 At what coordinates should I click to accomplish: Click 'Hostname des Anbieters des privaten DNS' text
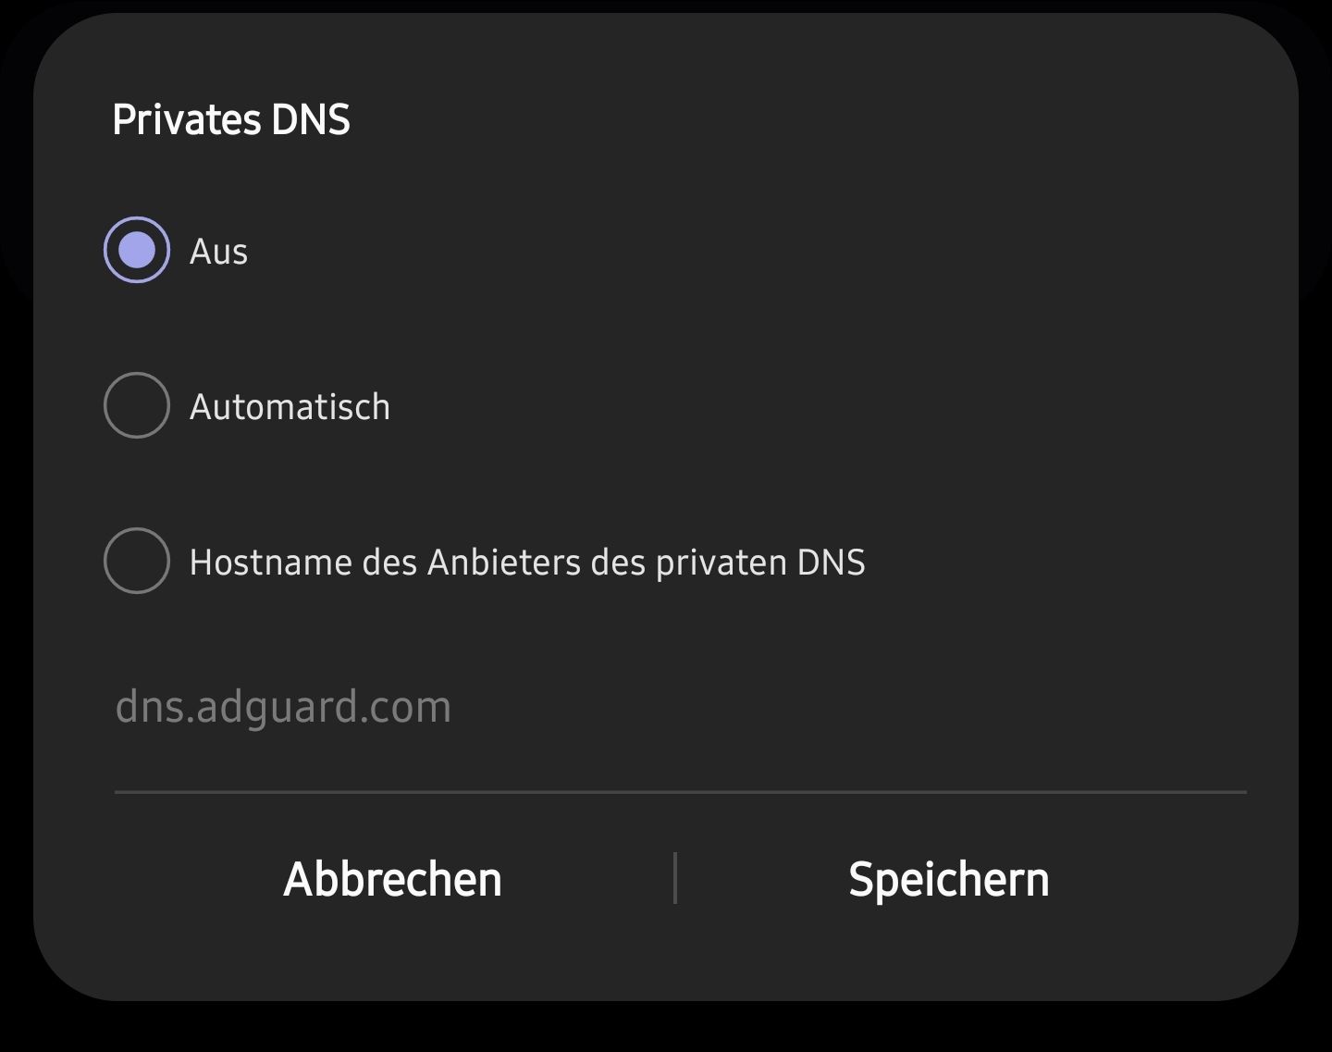[x=527, y=563]
